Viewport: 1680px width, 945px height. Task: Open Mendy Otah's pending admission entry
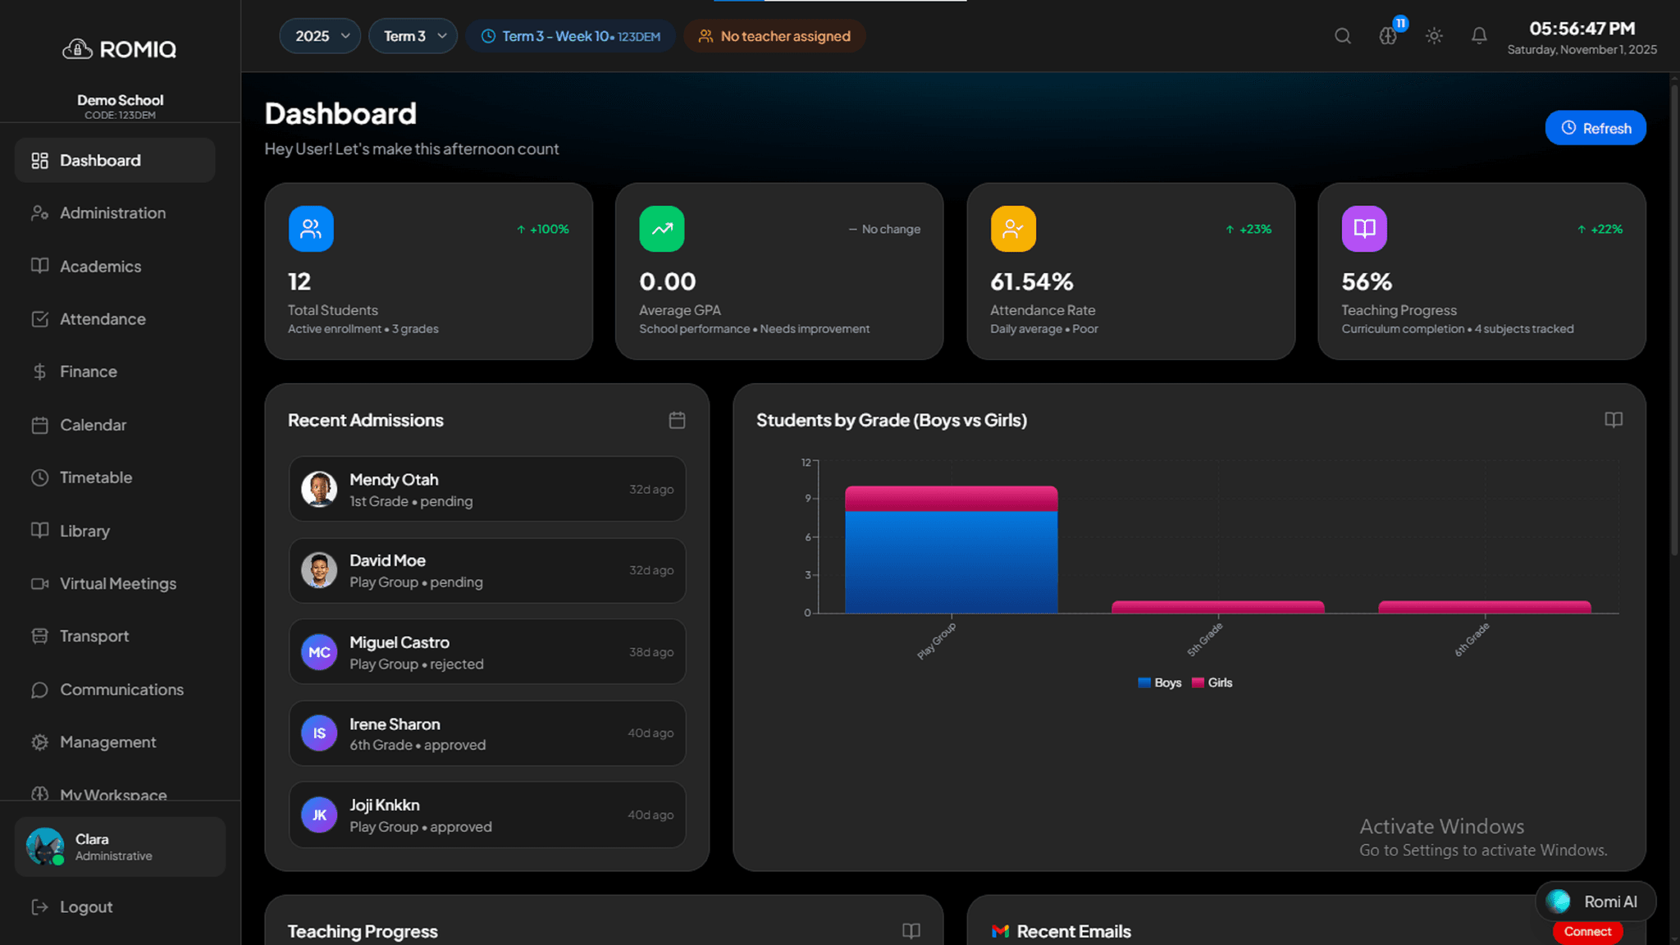tap(487, 489)
